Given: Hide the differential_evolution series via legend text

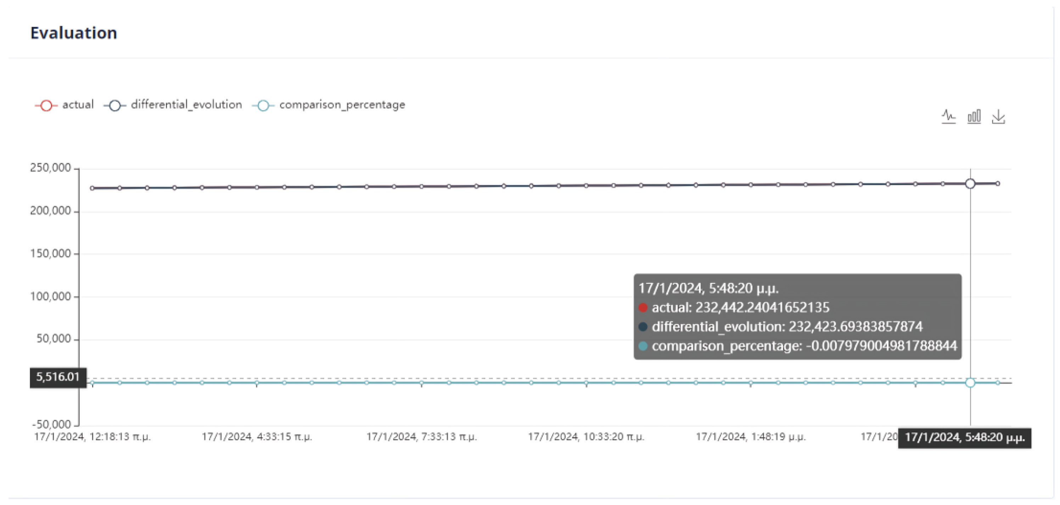Looking at the screenshot, I should click(x=186, y=105).
